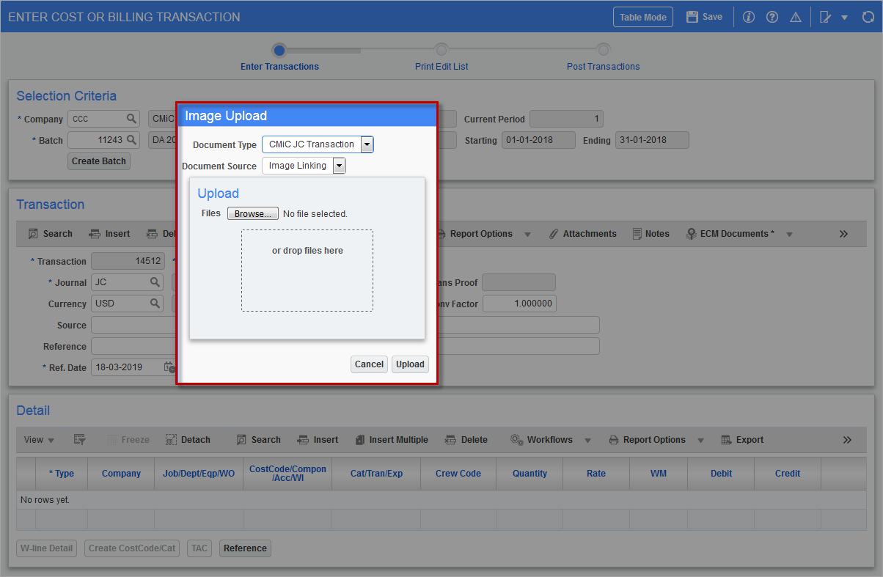
Task: Expand the View dropdown in Detail section
Action: click(39, 440)
